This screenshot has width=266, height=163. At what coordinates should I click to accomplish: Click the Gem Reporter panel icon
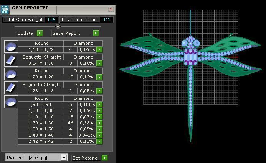[x=5, y=10]
